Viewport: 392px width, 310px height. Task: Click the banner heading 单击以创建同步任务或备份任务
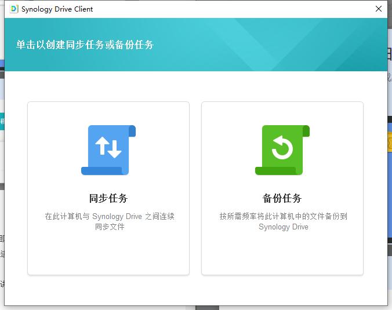coord(85,45)
